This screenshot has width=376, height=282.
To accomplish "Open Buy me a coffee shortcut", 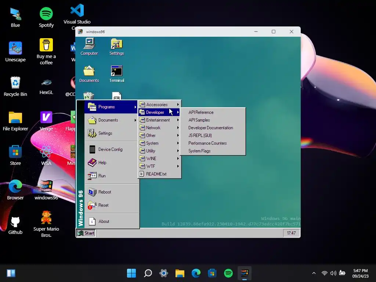I will (x=46, y=51).
